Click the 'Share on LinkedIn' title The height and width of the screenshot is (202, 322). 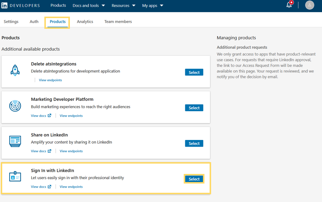[x=49, y=135]
